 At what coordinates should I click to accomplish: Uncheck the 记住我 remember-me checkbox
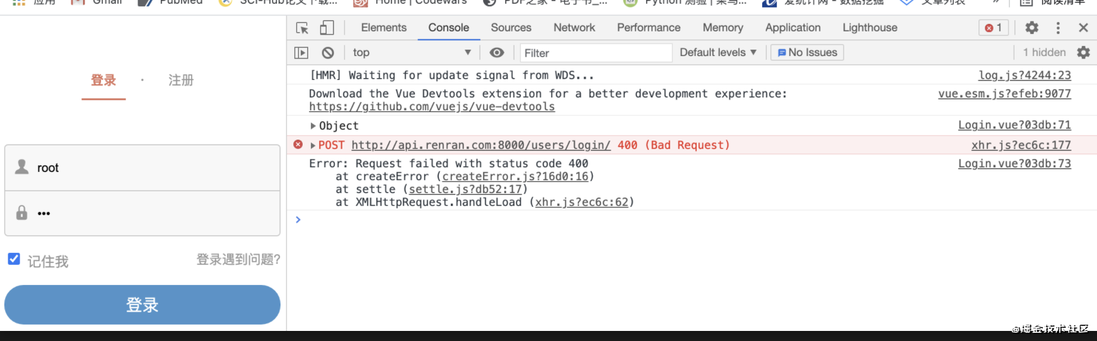[14, 259]
